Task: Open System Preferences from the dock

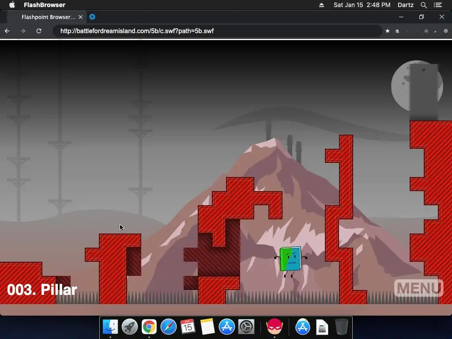Action: pos(246,327)
